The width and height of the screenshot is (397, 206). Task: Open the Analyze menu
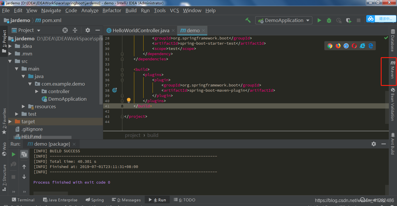90,10
